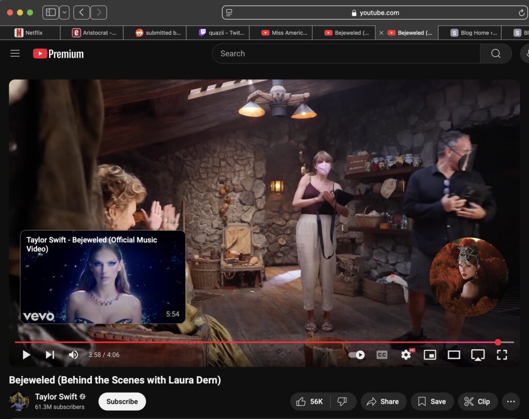This screenshot has width=529, height=419.
Task: Open the more actions ellipsis menu
Action: [x=511, y=401]
